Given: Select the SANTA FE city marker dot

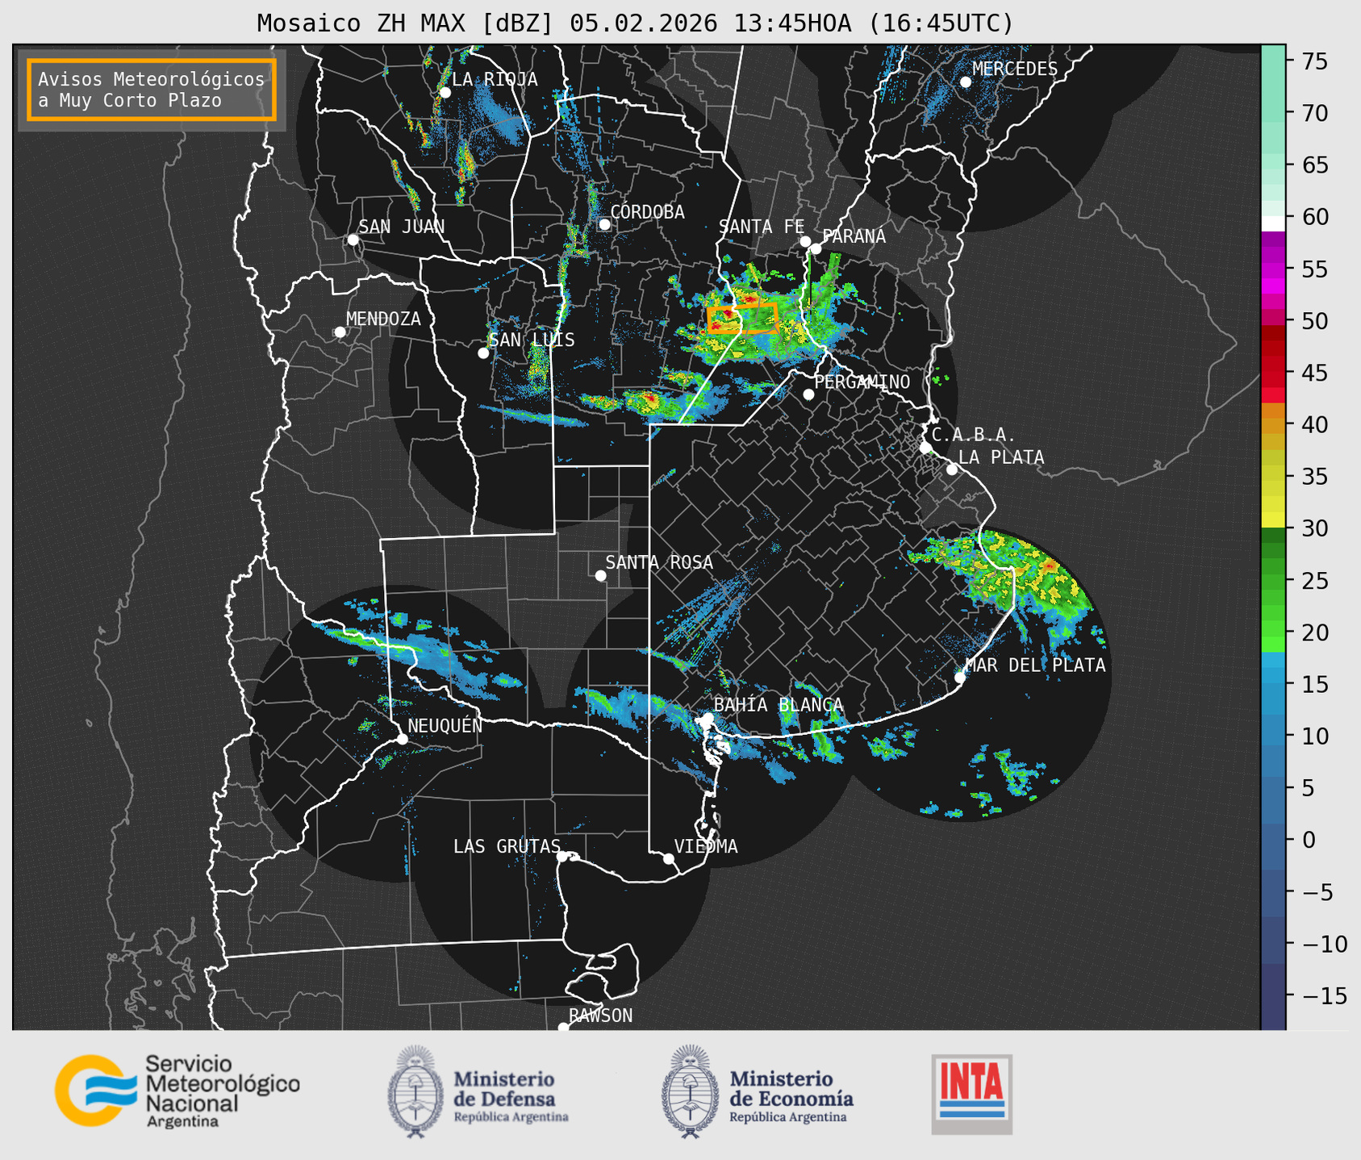Looking at the screenshot, I should coord(805,241).
